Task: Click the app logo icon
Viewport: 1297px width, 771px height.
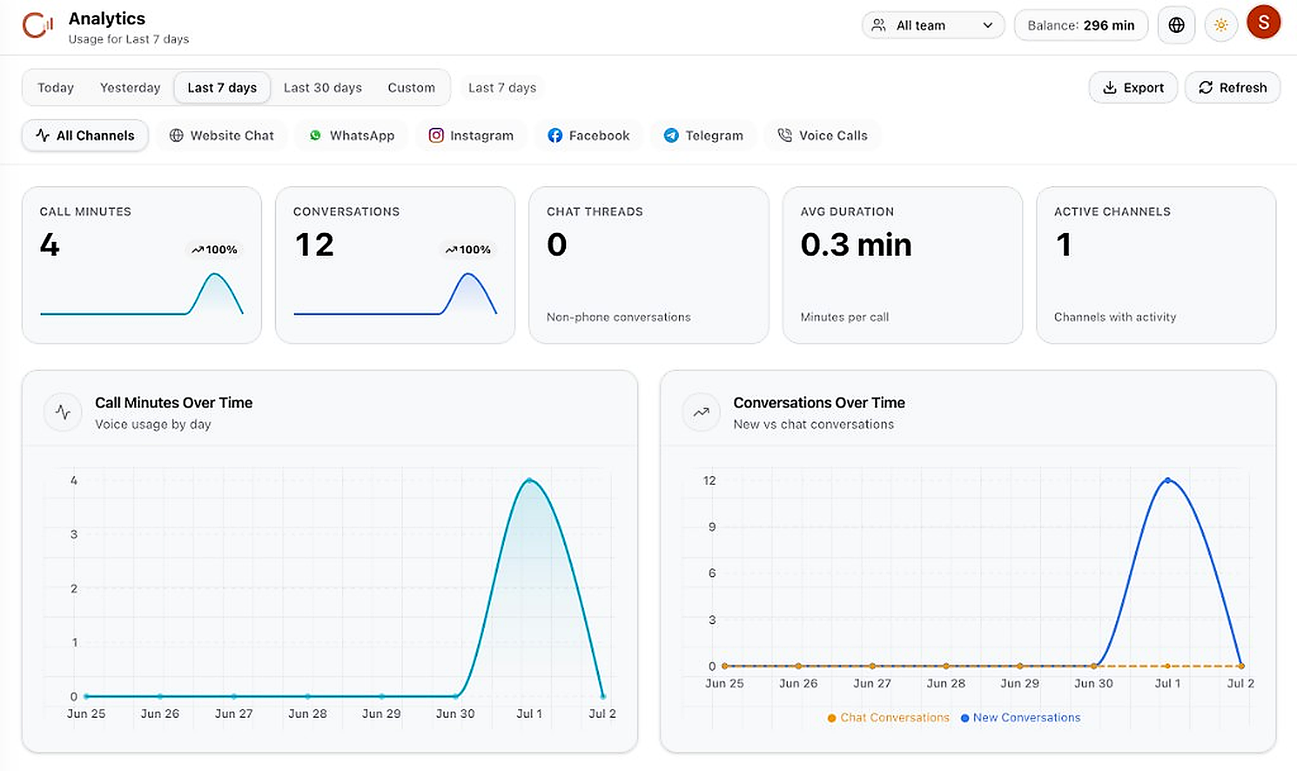Action: click(37, 25)
